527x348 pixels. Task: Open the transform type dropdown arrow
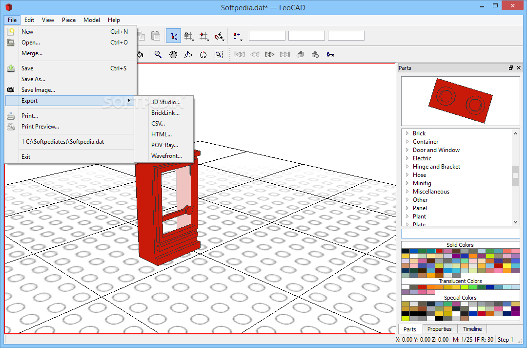(242, 40)
